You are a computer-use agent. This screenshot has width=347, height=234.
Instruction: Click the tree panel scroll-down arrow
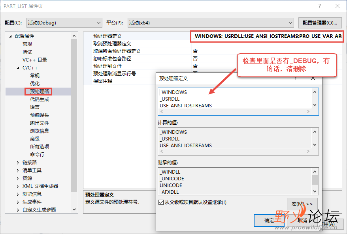tap(74, 209)
